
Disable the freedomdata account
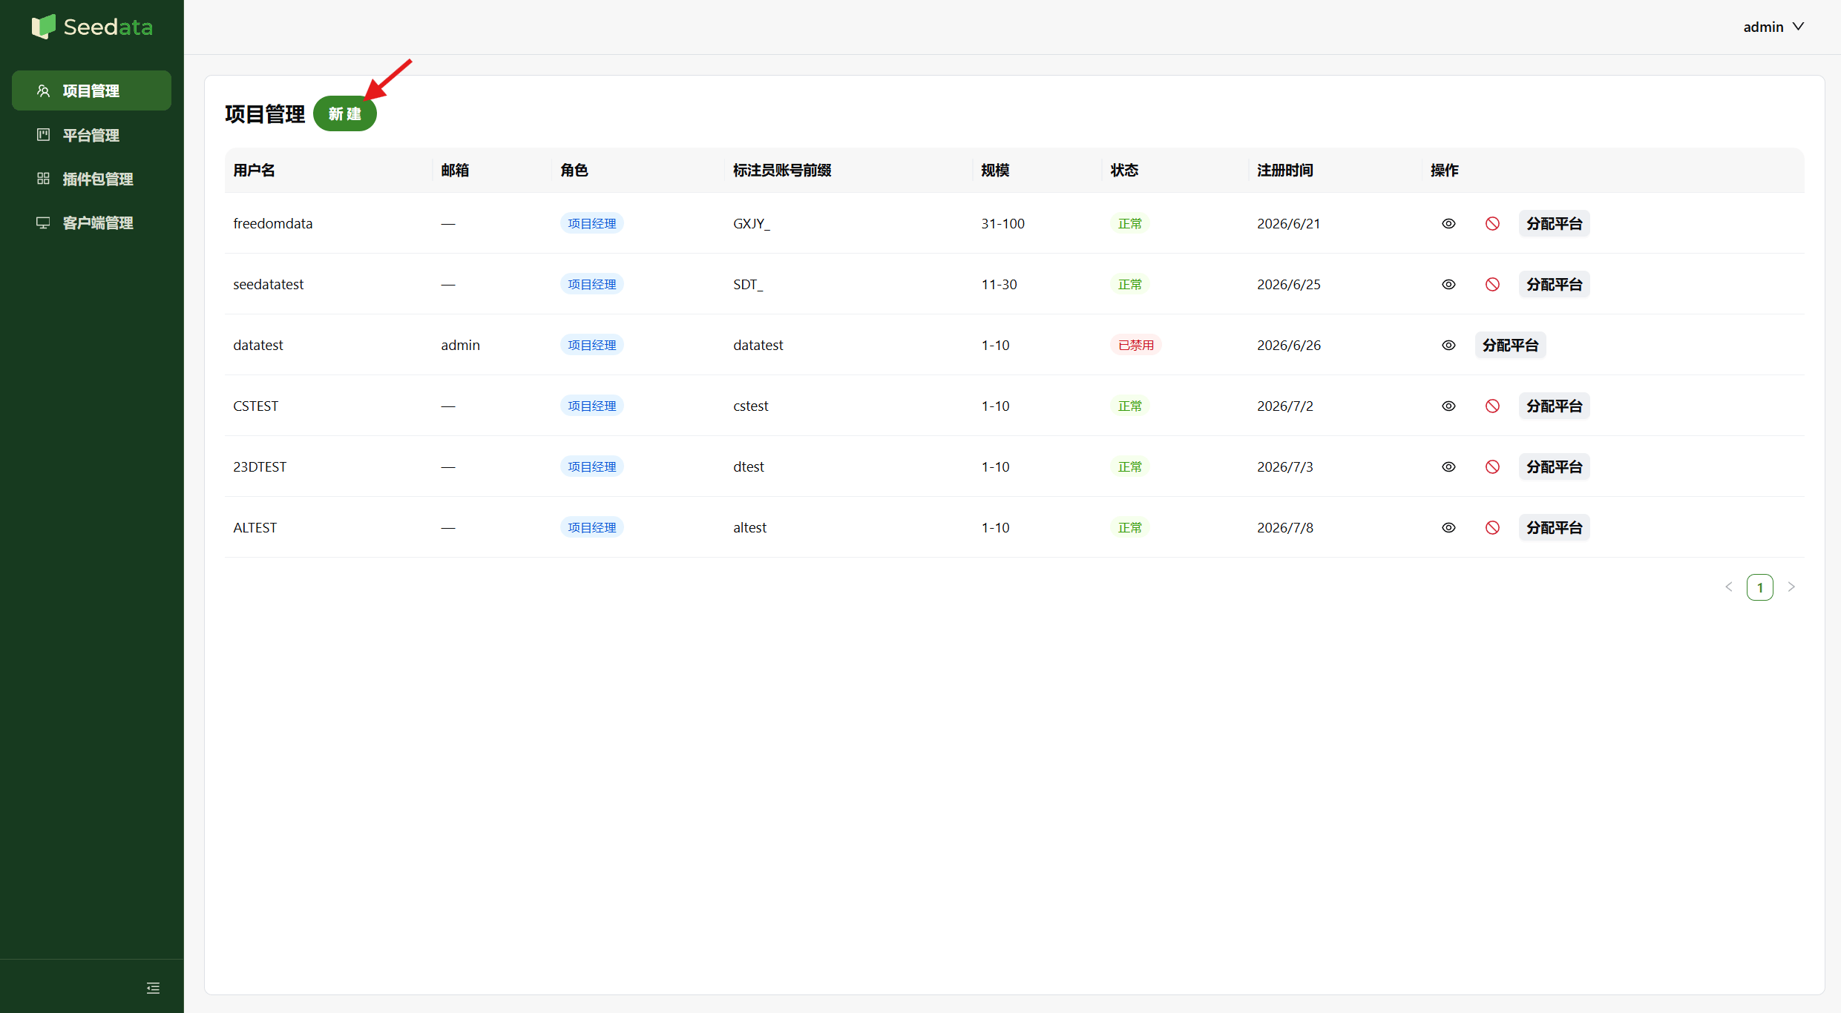click(1492, 223)
